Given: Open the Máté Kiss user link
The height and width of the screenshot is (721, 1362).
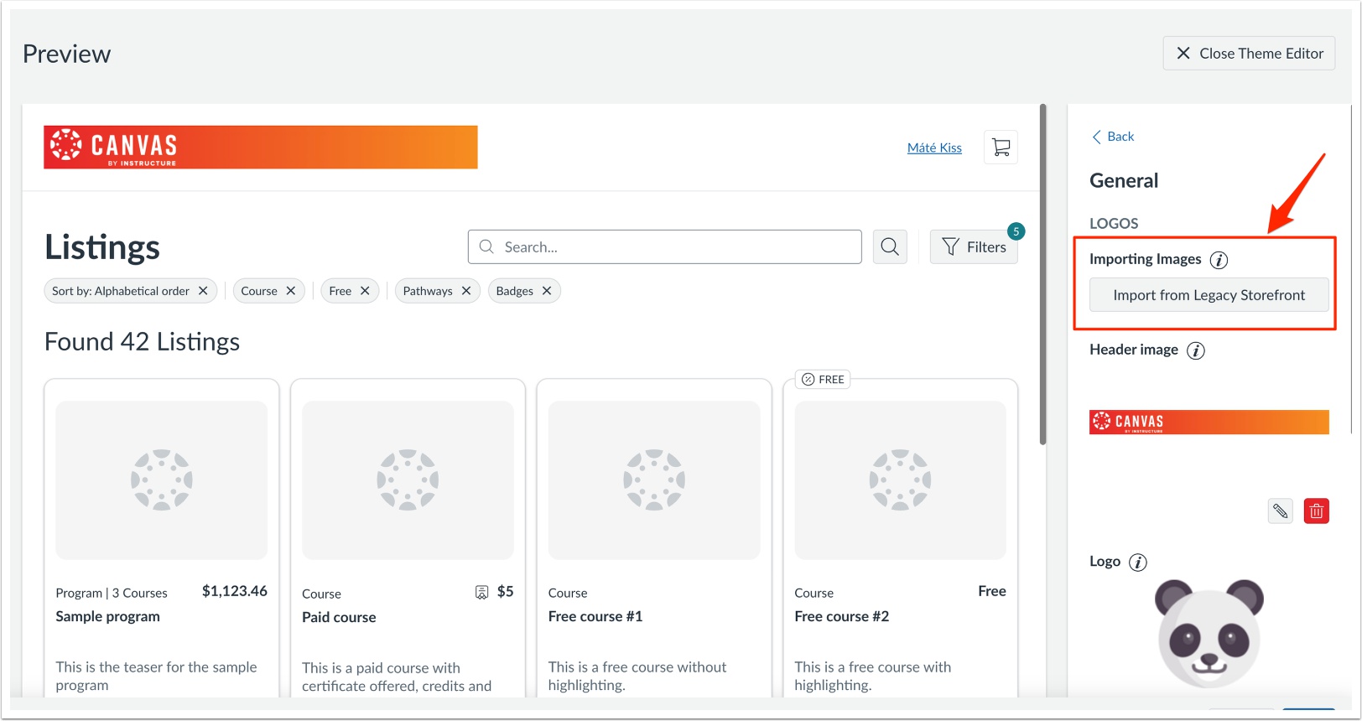Looking at the screenshot, I should 934,148.
